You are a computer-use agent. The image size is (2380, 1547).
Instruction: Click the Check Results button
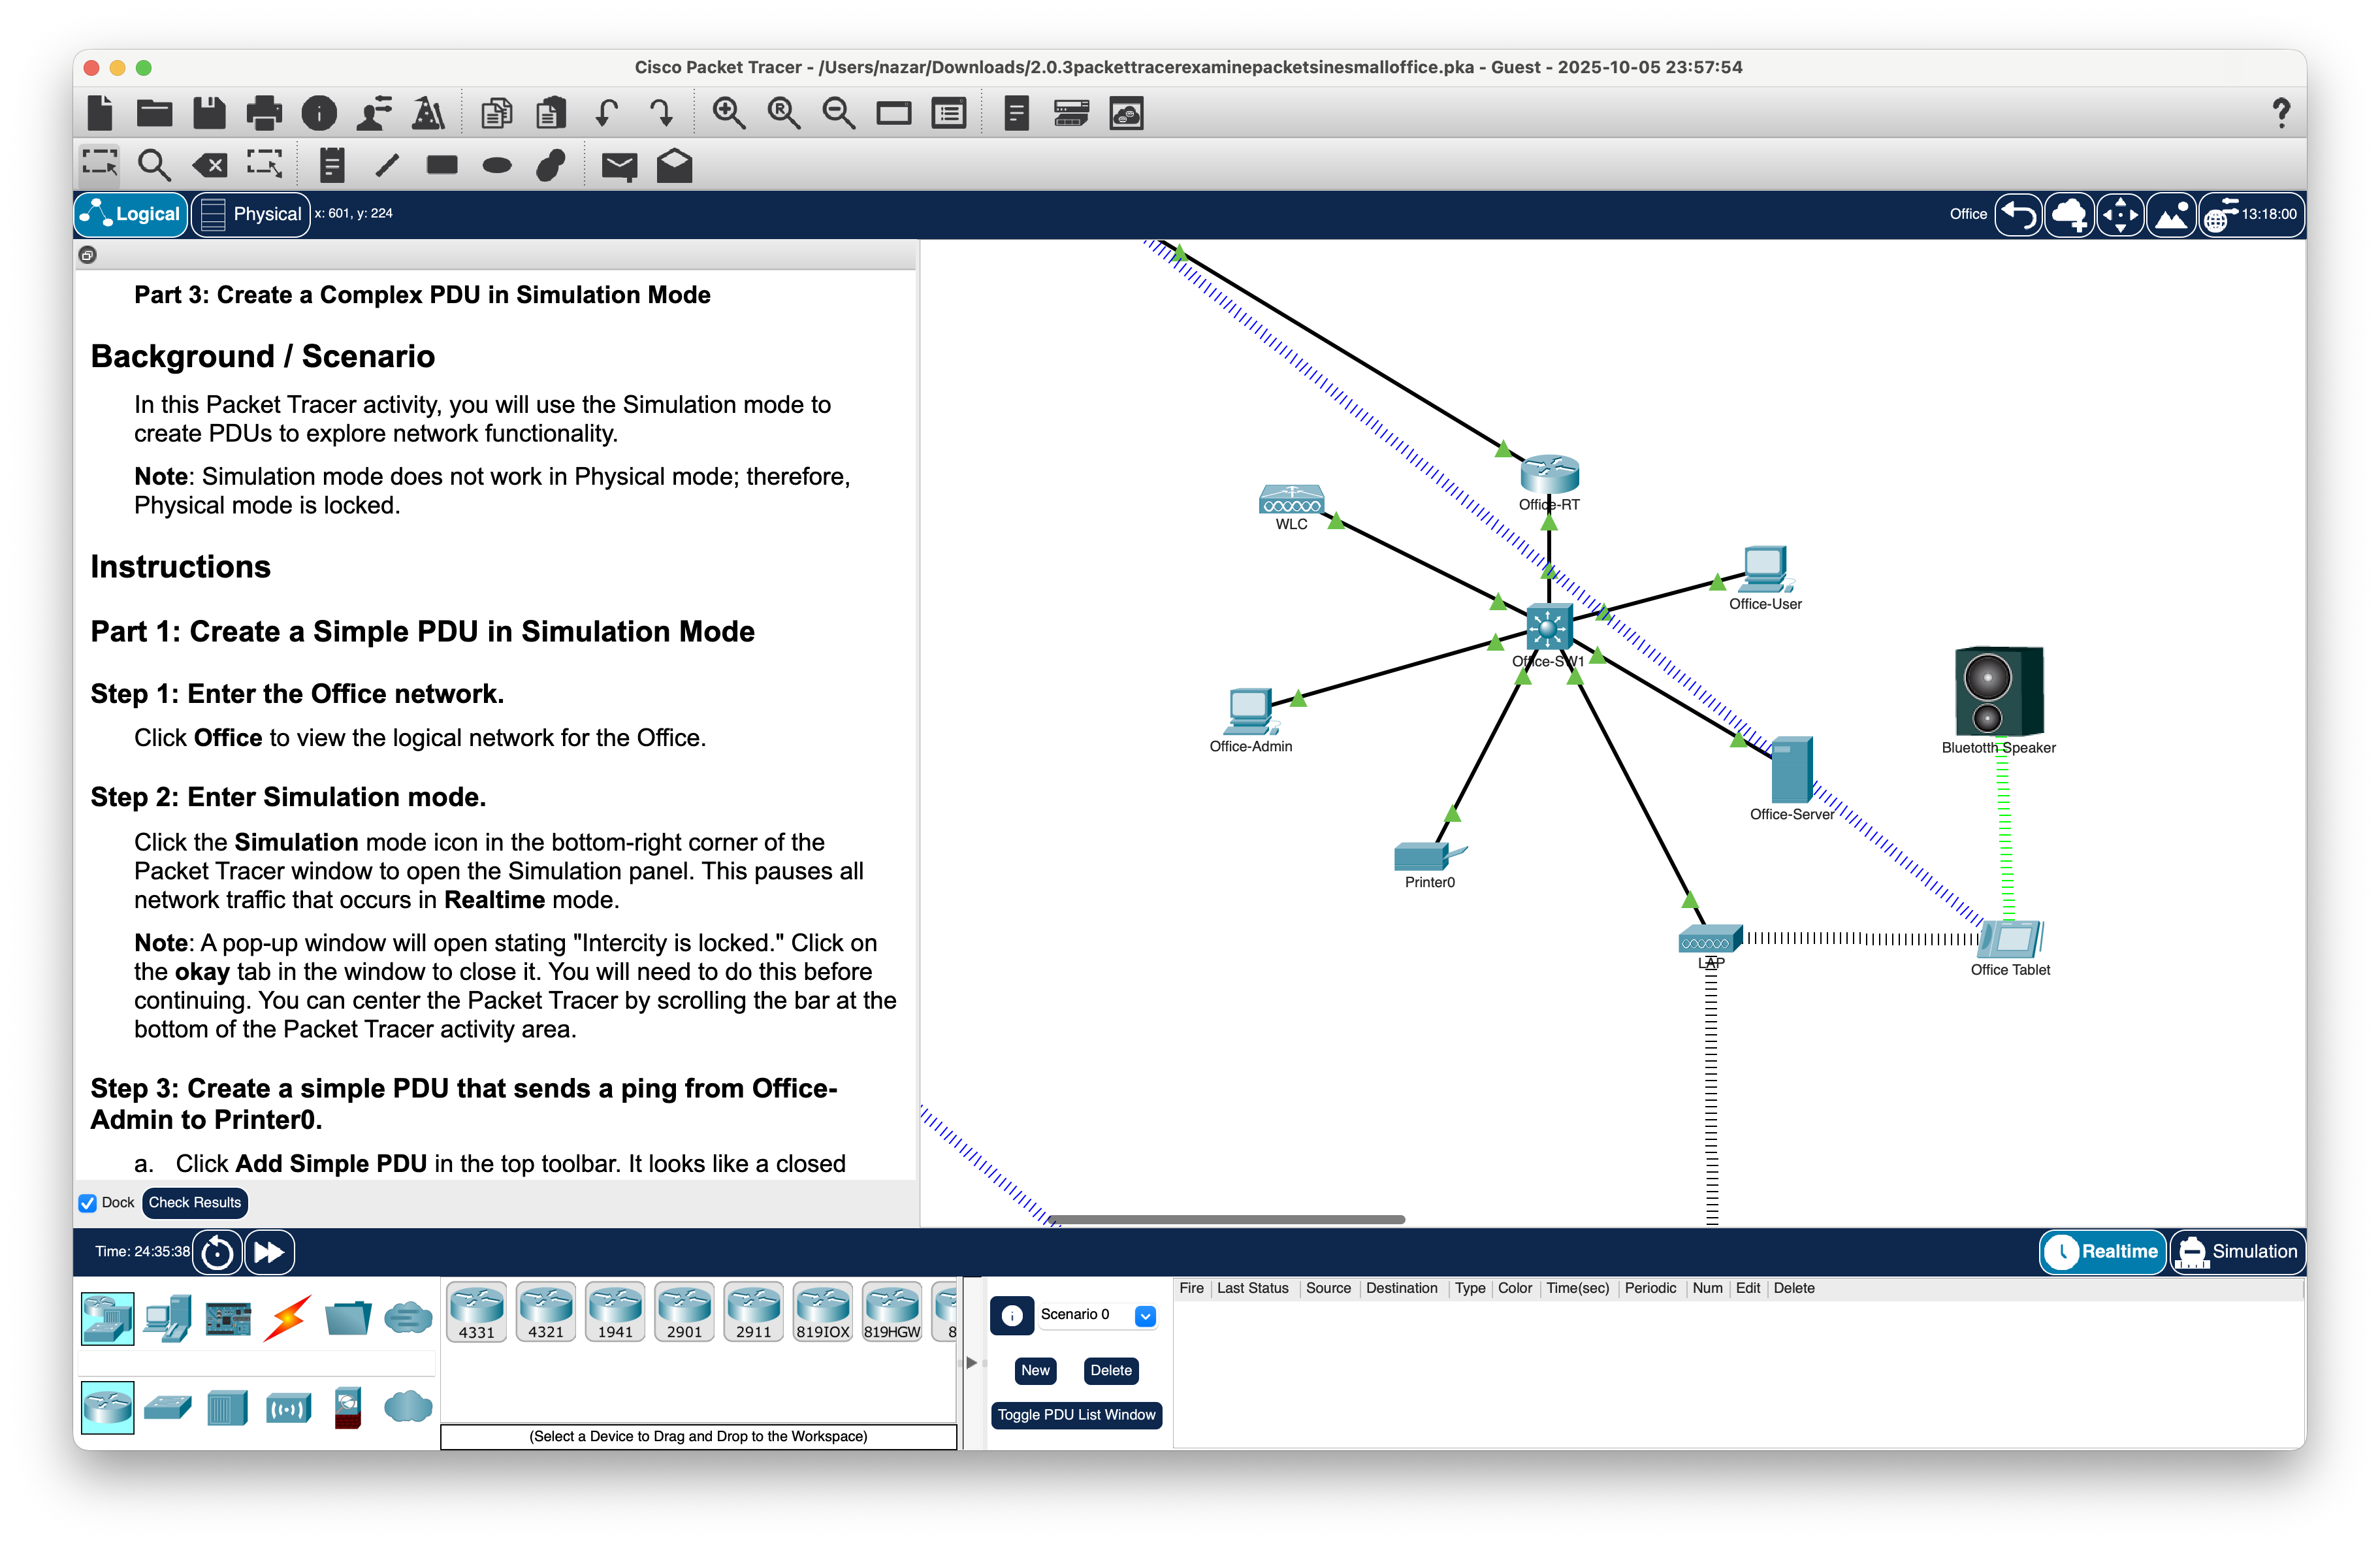tap(195, 1202)
